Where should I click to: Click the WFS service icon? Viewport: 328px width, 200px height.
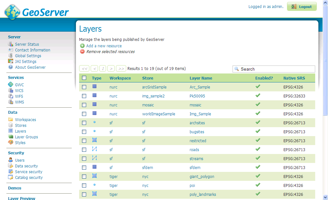pyautogui.click(x=11, y=96)
